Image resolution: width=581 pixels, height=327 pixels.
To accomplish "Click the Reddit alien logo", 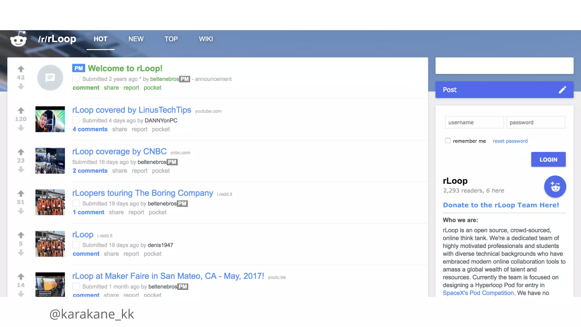I will [18, 39].
